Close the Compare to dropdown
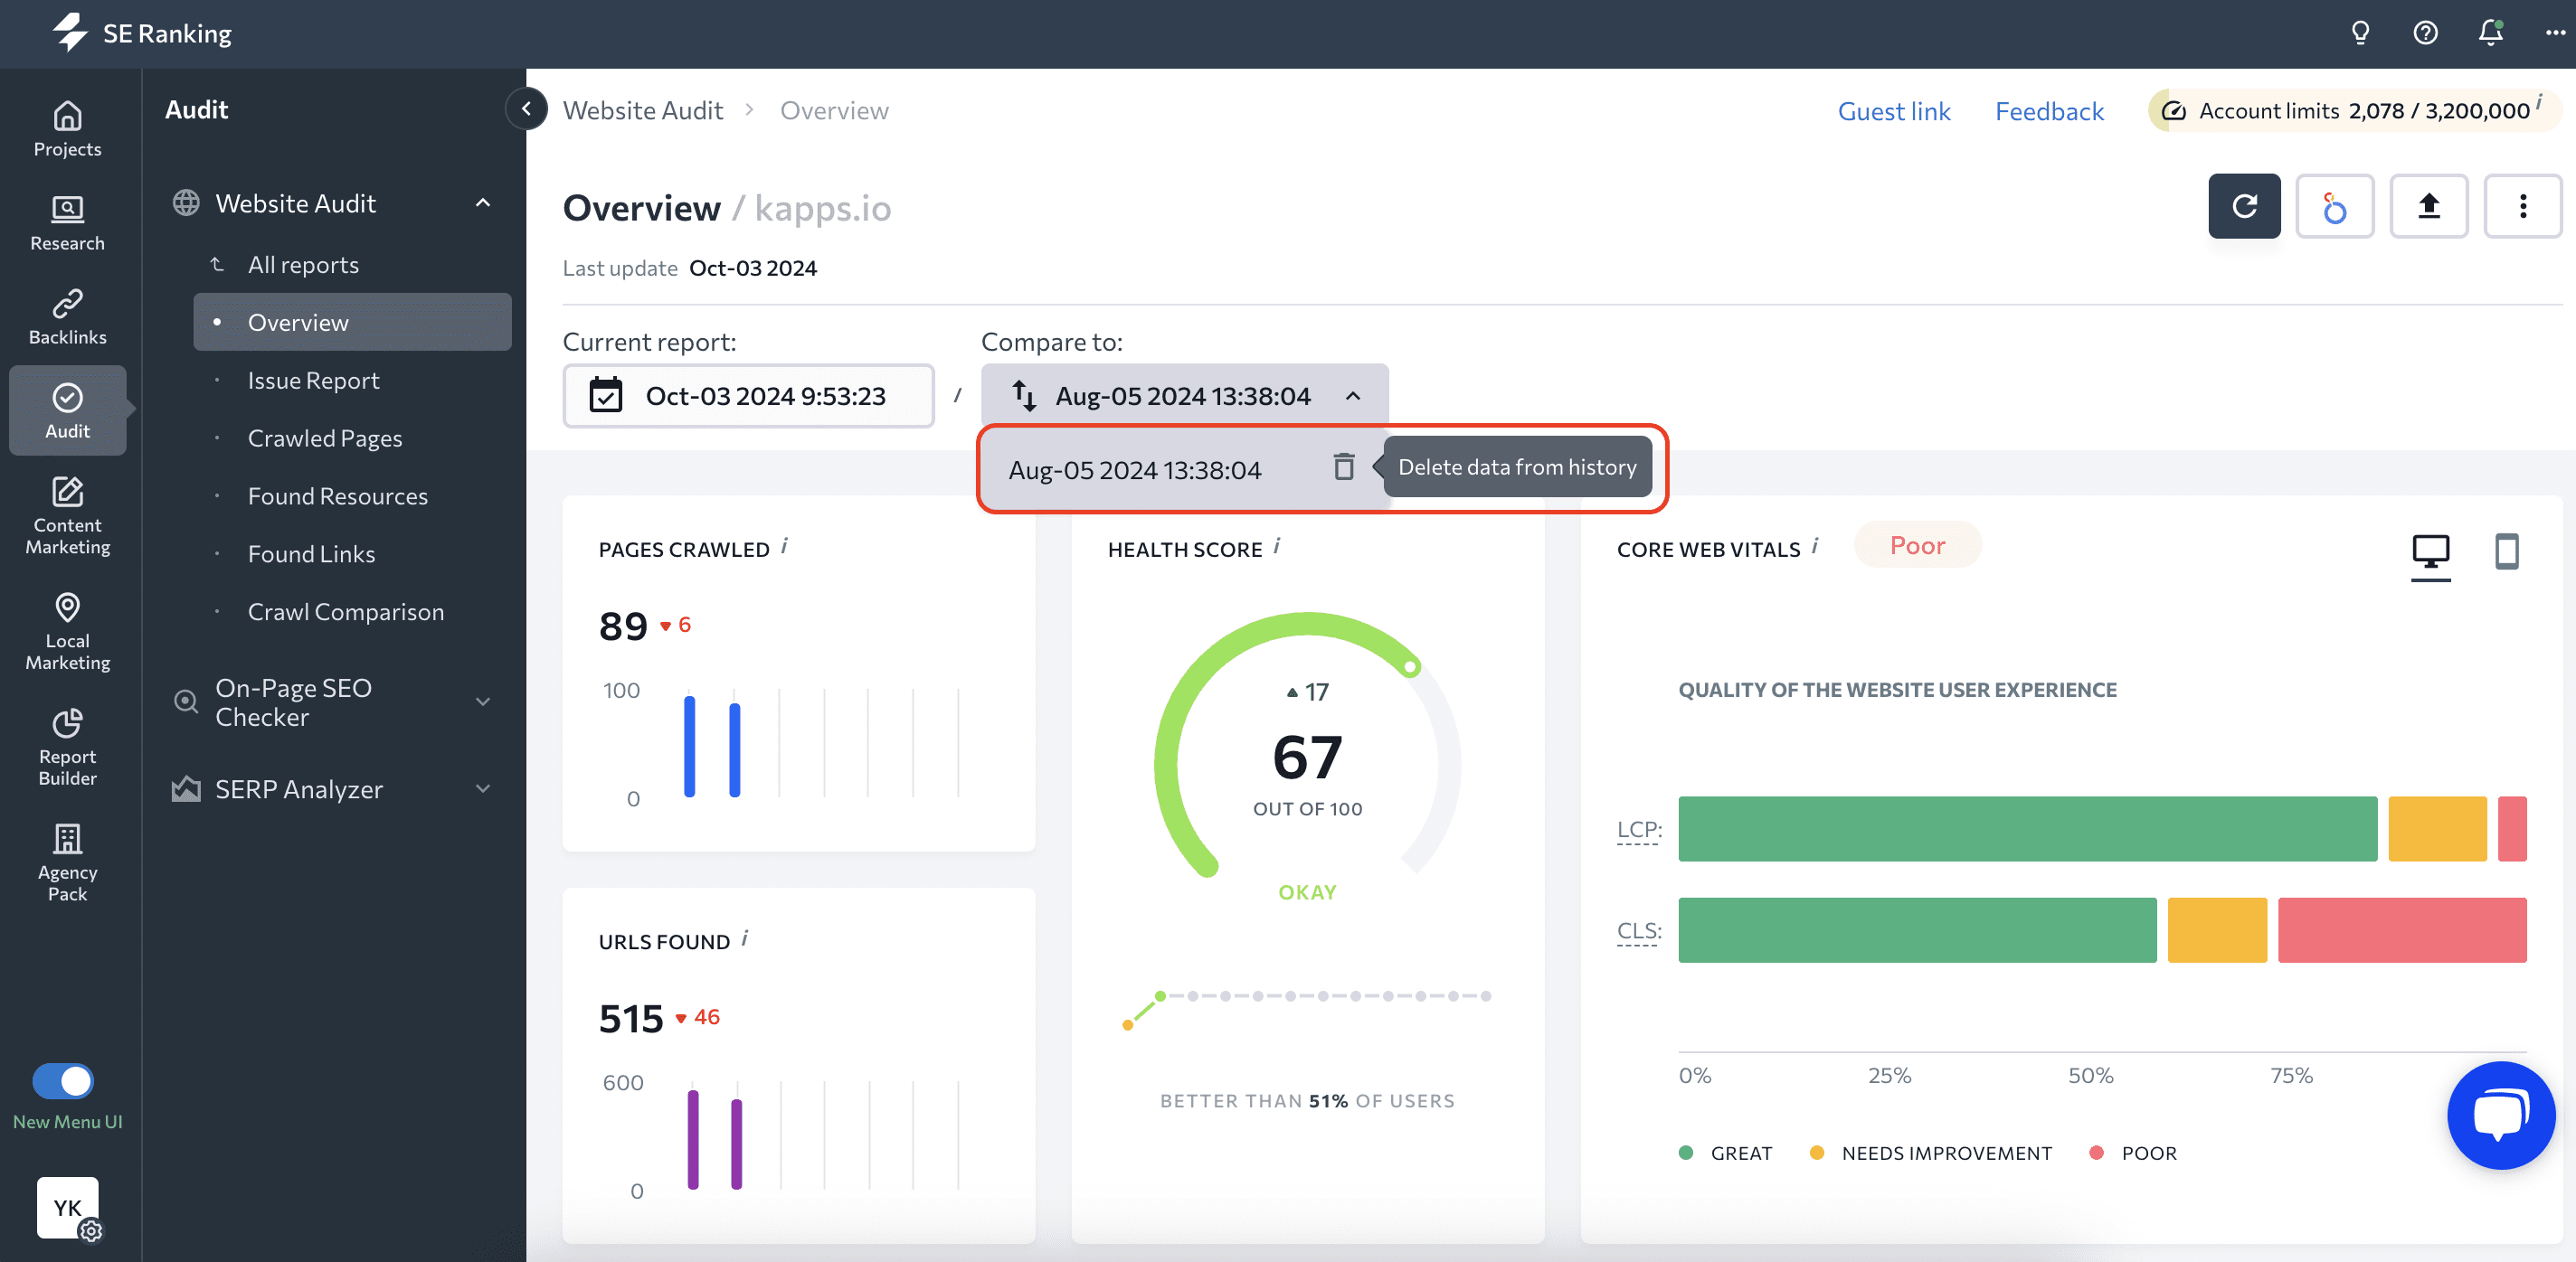Image resolution: width=2576 pixels, height=1262 pixels. (x=1184, y=397)
